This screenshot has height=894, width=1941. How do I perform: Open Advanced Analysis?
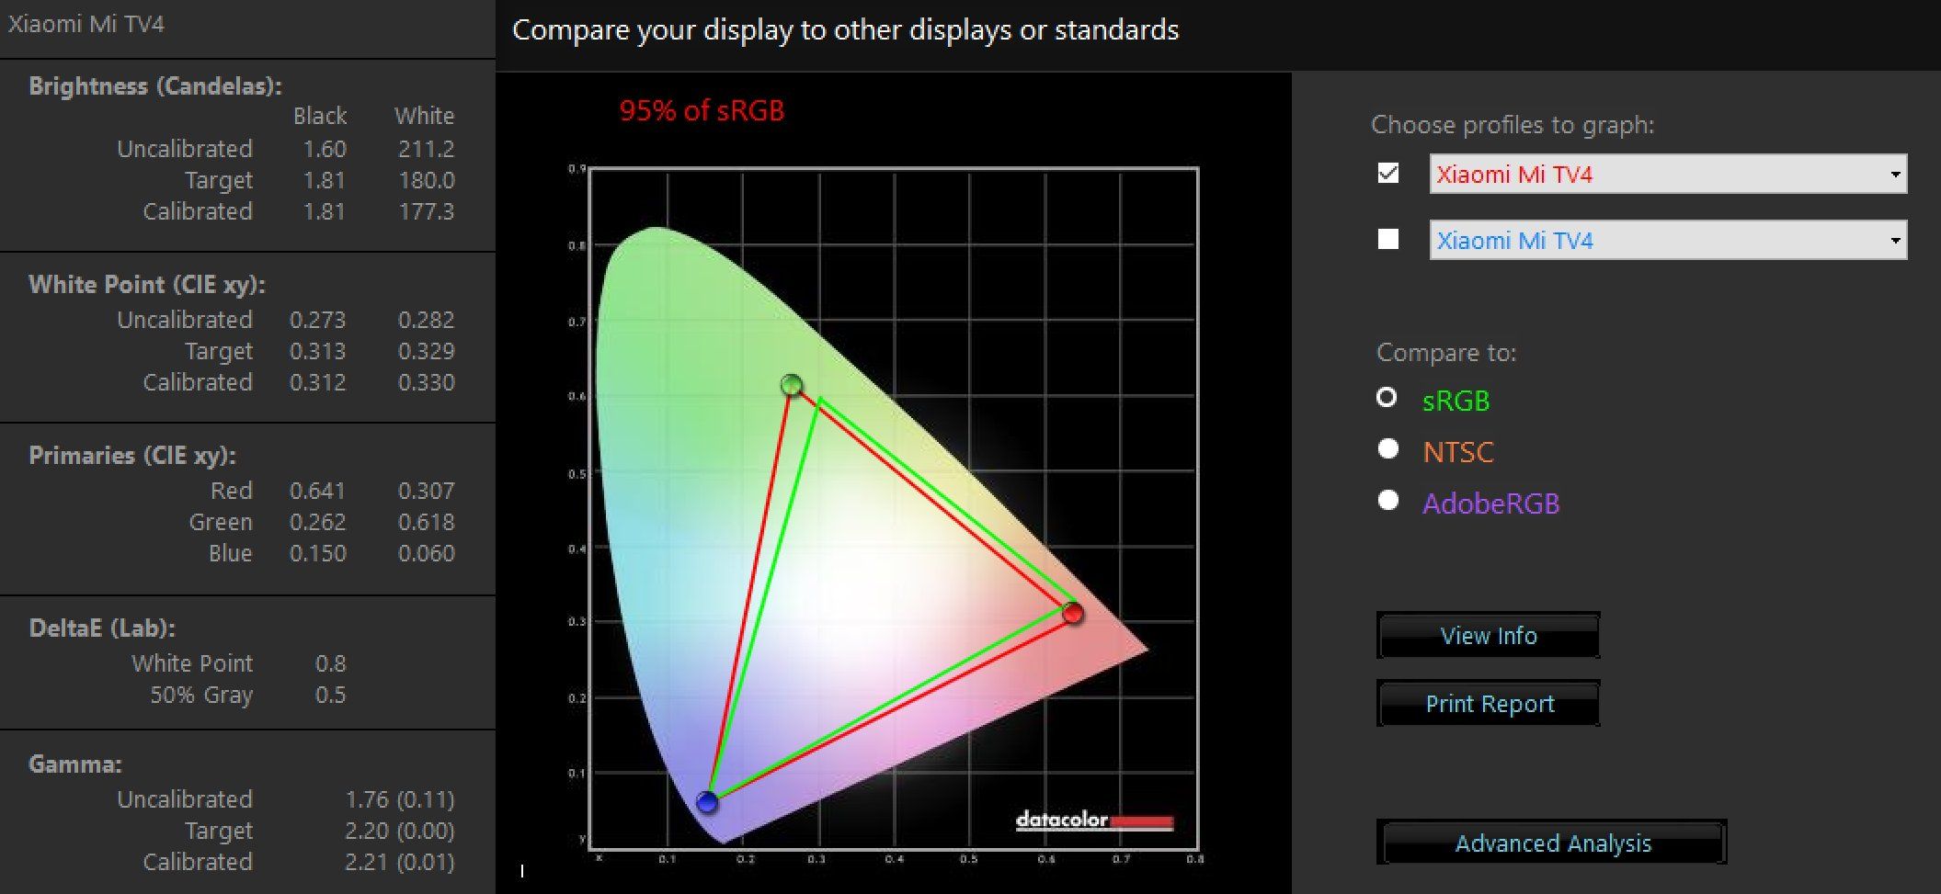pos(1552,843)
